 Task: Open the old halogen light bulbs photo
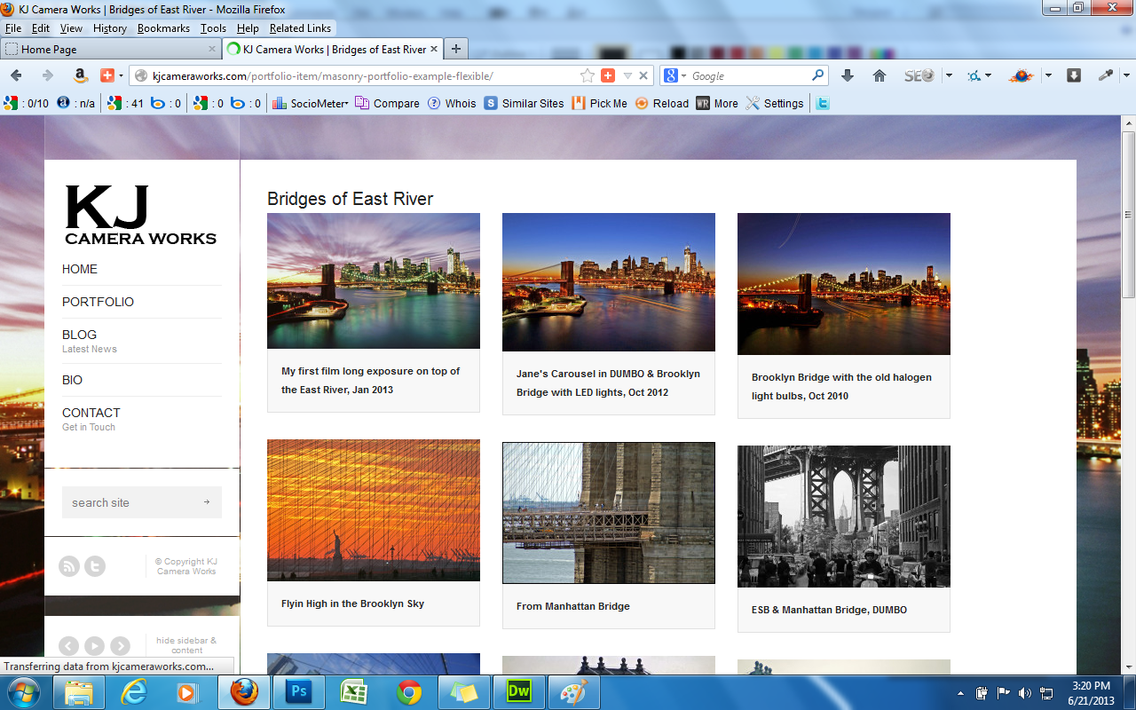[844, 284]
